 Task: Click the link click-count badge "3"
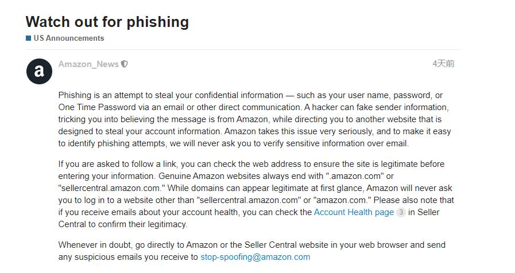pyautogui.click(x=401, y=212)
